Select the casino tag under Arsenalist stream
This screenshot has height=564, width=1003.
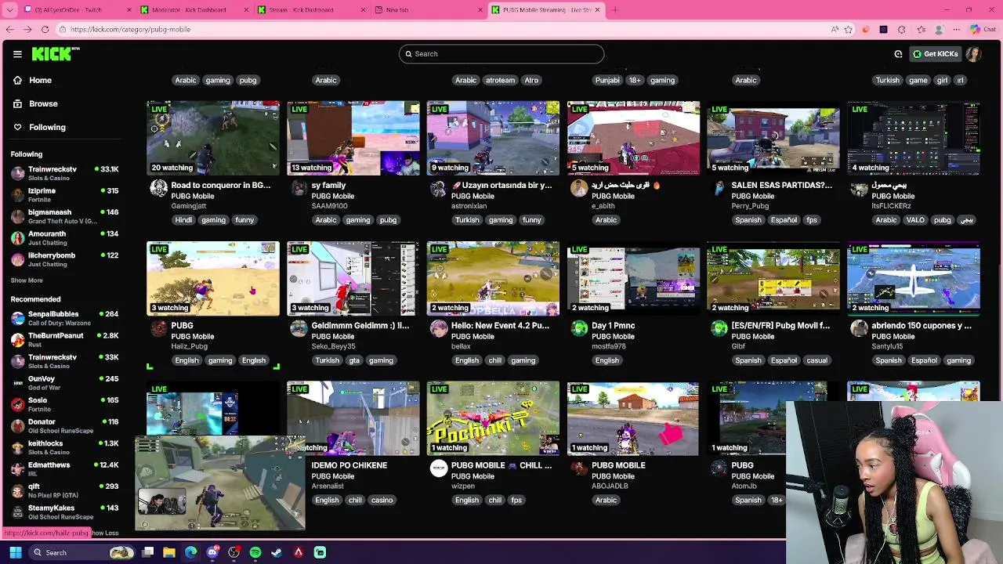(382, 501)
